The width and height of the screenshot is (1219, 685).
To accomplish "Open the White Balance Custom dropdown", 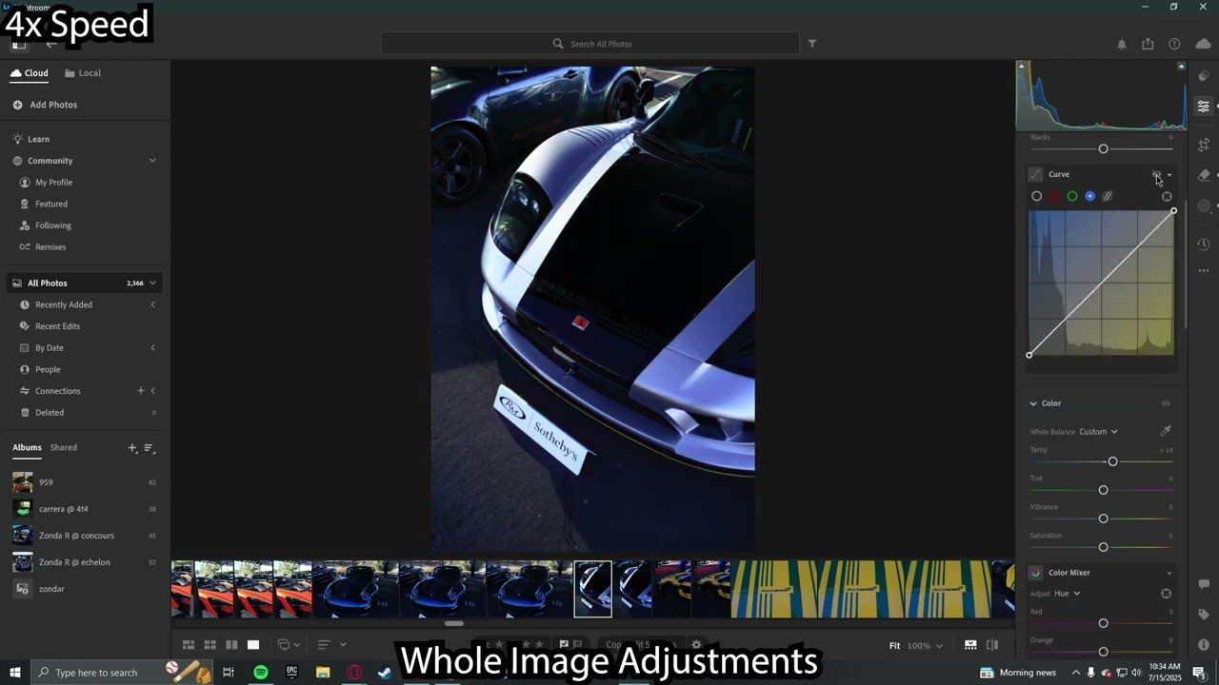I will (x=1098, y=432).
